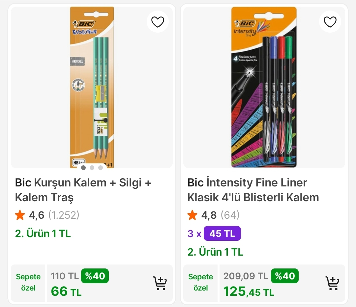Open the Bic Kurşun Kalem product title

click(82, 189)
